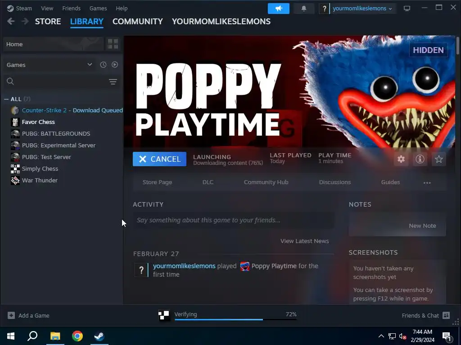461x345 pixels.
Task: Click the Home button in library sidebar
Action: [53, 44]
